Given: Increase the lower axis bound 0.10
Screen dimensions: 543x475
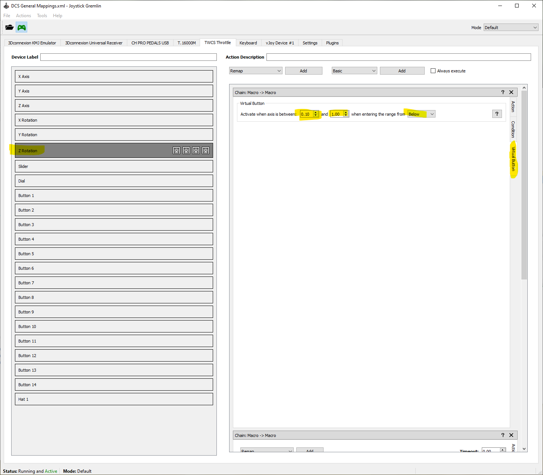Looking at the screenshot, I should [x=316, y=112].
